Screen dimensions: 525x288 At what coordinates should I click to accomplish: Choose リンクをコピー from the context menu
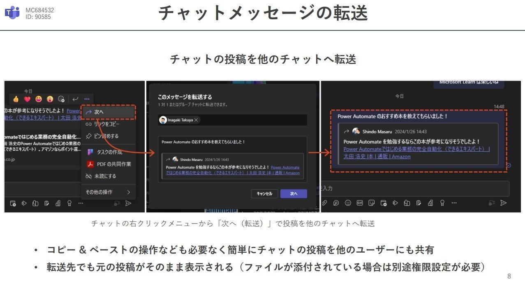(x=108, y=124)
